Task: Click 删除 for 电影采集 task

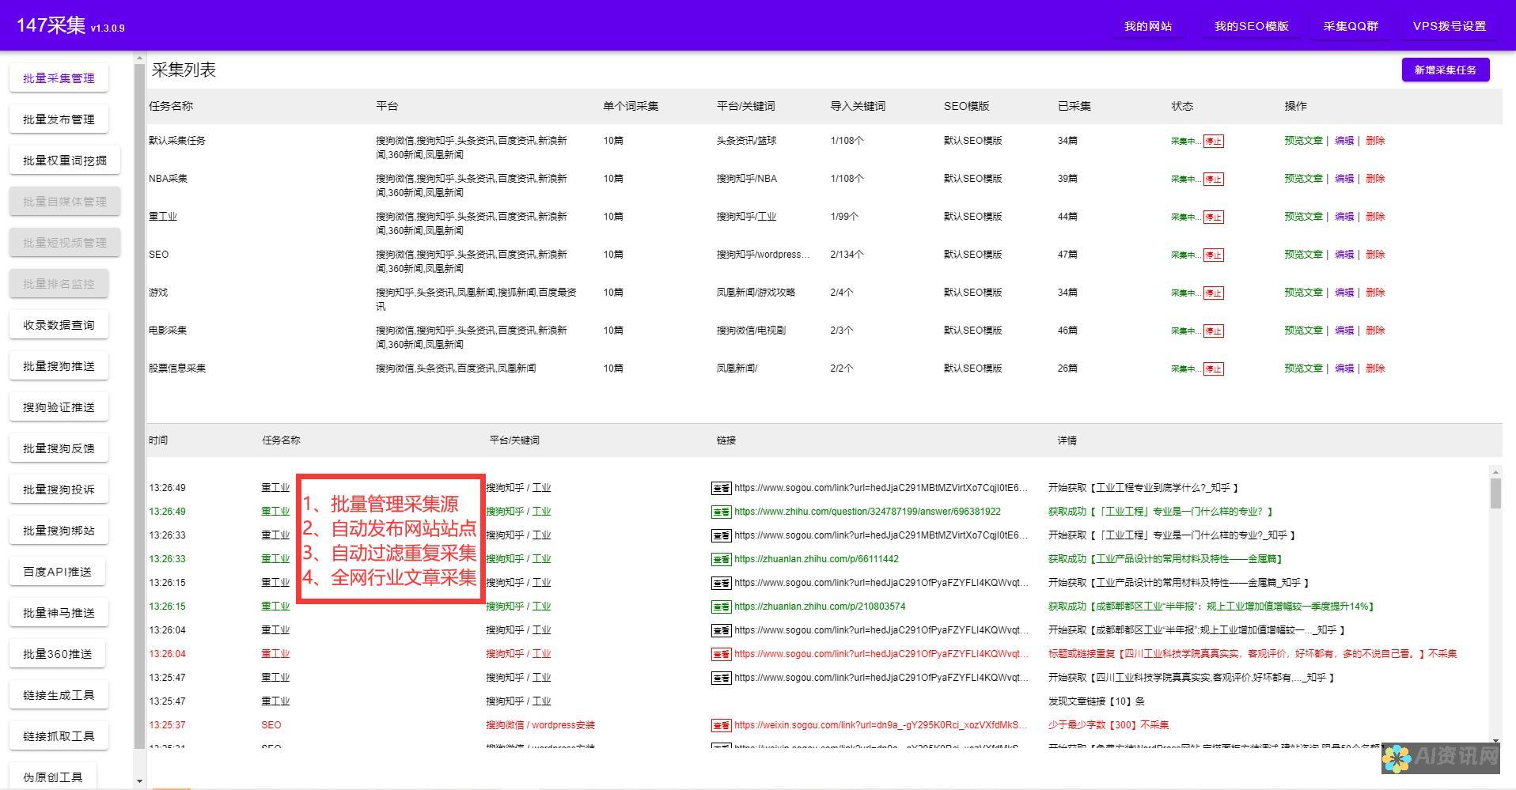Action: (x=1375, y=331)
